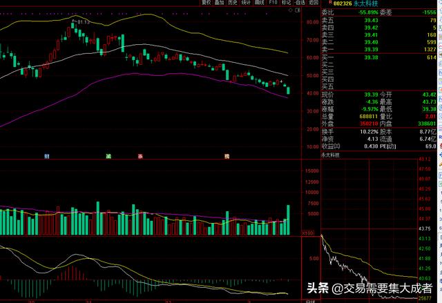Click the 买一 volume 614
Viewport: 442px width, 303px height.
click(432, 57)
